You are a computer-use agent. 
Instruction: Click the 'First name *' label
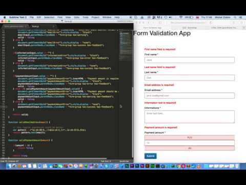[x=151, y=54]
